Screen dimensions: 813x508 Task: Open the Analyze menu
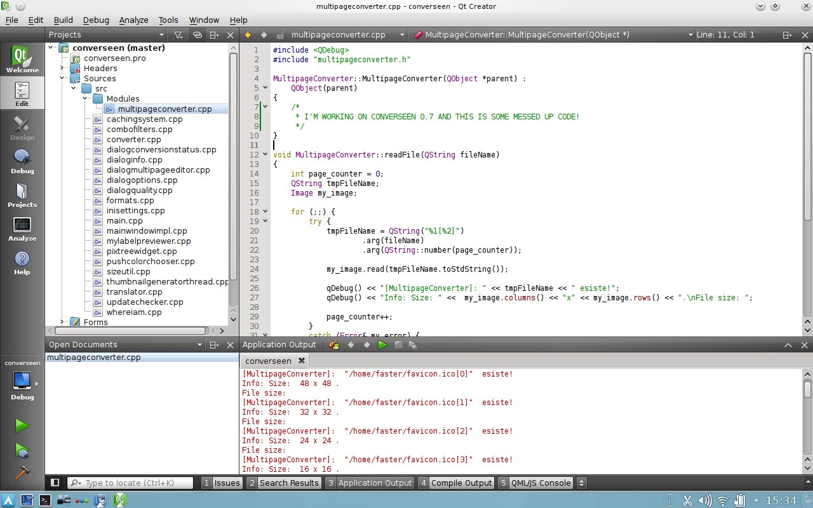(x=133, y=20)
